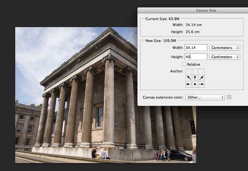The height and width of the screenshot is (171, 248).
Task: Select the right arrow anchor cell
Action: click(201, 84)
